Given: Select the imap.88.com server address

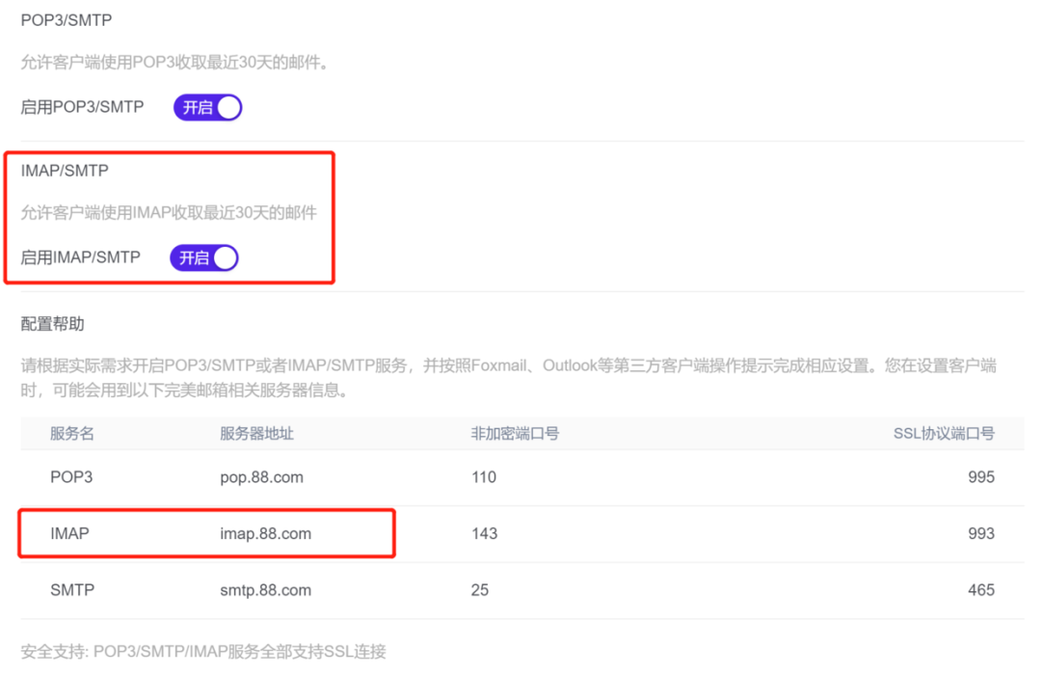Looking at the screenshot, I should pos(265,533).
